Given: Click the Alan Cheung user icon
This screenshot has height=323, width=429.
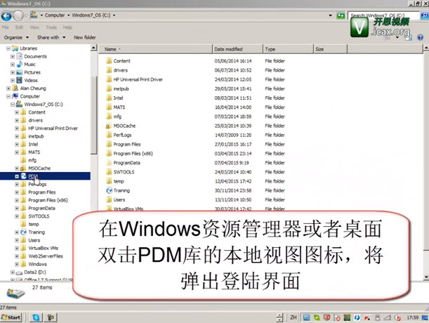Looking at the screenshot, I should pos(15,88).
